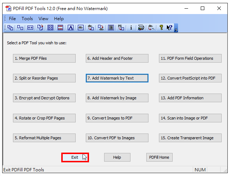The width and height of the screenshot is (231, 176).
Task: Click the Image Watermark toolbar icon
Action: pyautogui.click(x=81, y=27)
